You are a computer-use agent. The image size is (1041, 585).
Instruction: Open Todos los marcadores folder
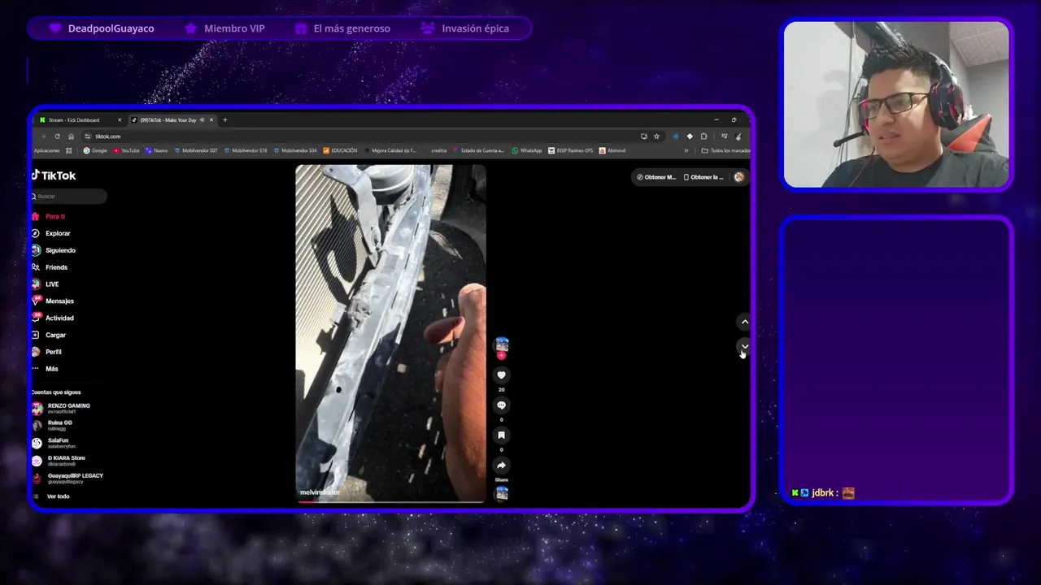726,150
